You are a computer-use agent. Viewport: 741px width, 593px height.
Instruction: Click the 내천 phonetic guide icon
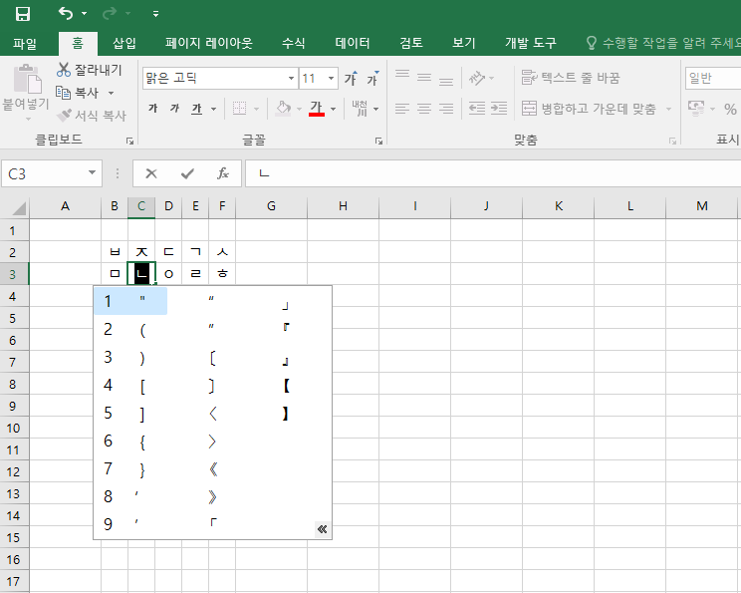tap(360, 109)
